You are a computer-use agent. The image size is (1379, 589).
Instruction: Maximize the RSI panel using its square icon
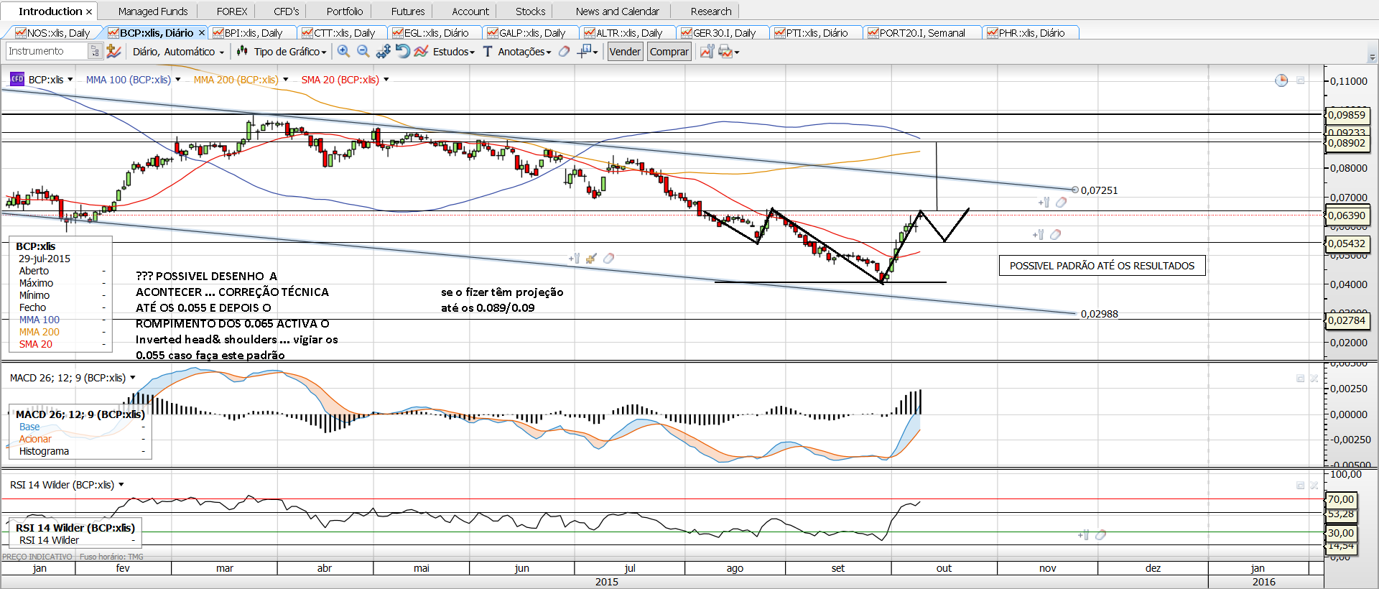tap(1300, 486)
